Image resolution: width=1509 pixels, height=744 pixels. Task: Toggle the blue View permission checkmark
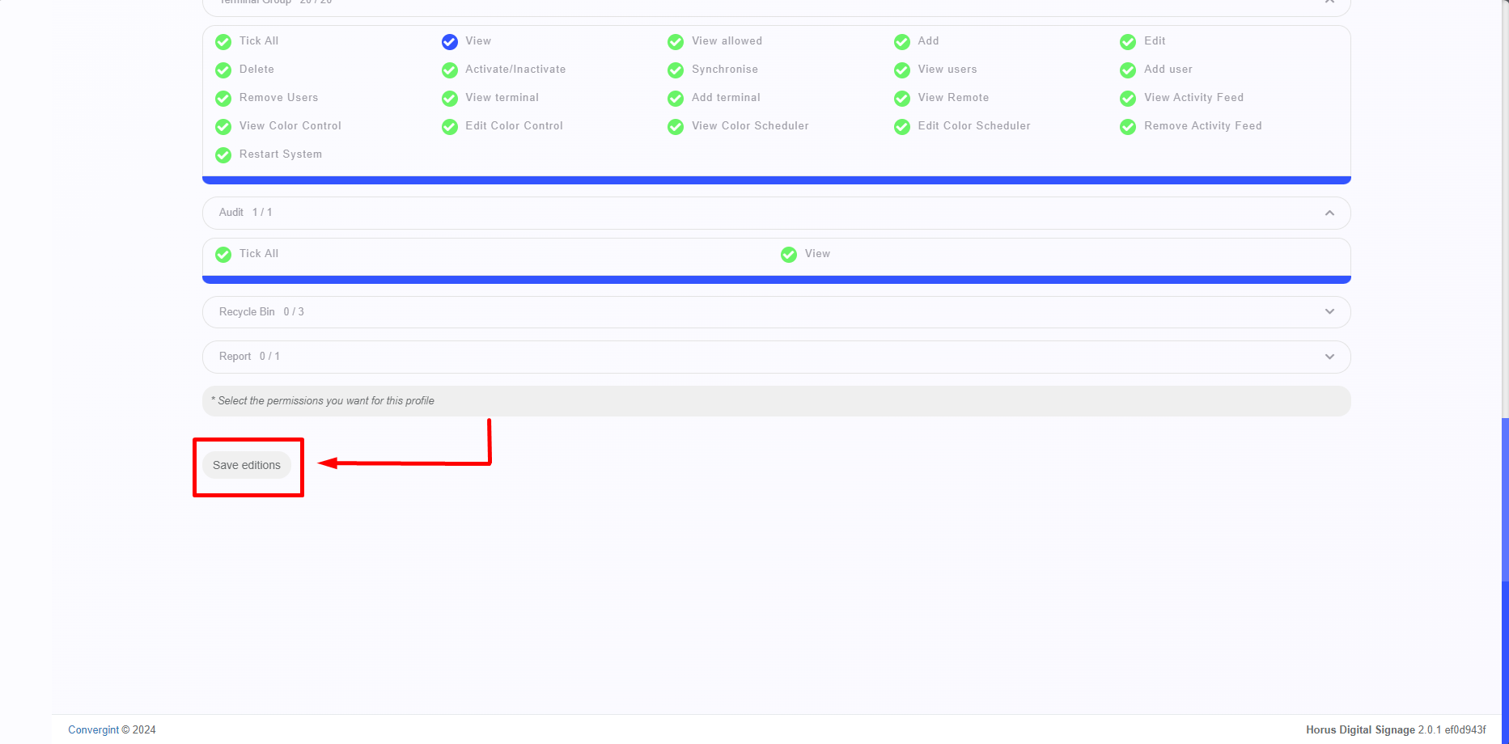(x=450, y=41)
